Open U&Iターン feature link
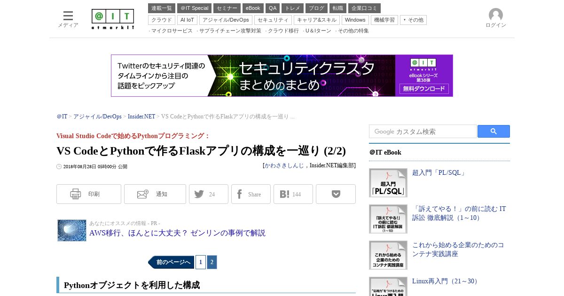The height and width of the screenshot is (296, 564). pos(318,31)
